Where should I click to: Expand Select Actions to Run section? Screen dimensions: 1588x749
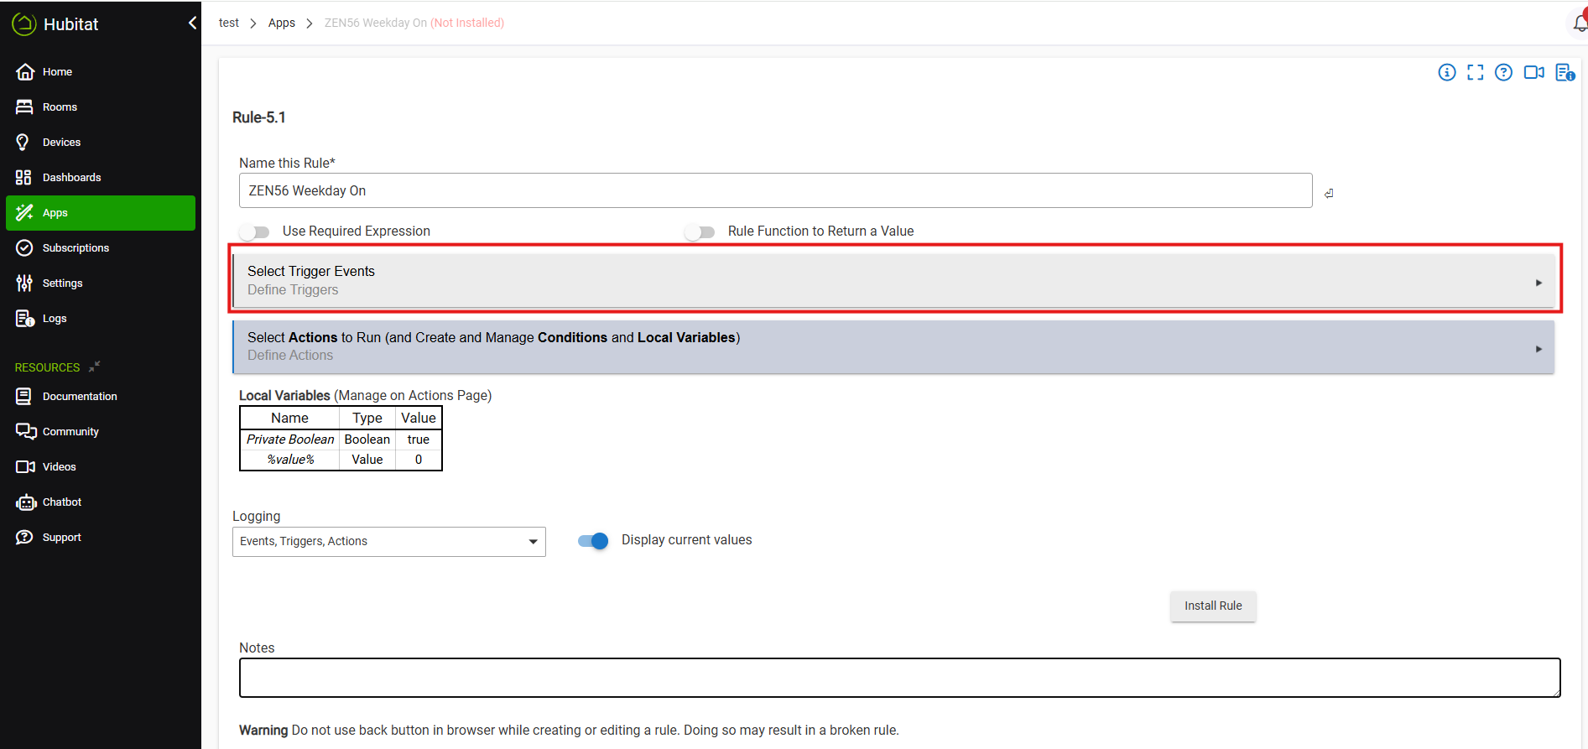(893, 346)
